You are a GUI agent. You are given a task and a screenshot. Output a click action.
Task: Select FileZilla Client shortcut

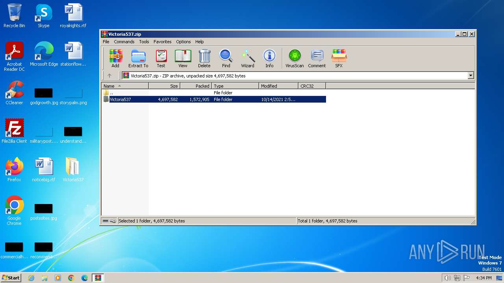click(x=14, y=131)
